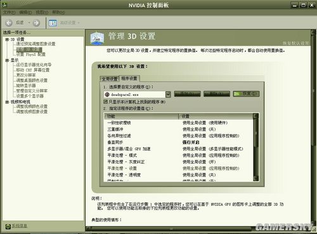Open the 视图 menu
This screenshot has width=317, height=234.
pyautogui.click(x=42, y=13)
